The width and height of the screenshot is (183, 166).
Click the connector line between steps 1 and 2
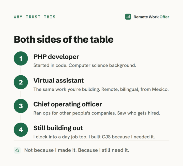[x=21, y=70]
